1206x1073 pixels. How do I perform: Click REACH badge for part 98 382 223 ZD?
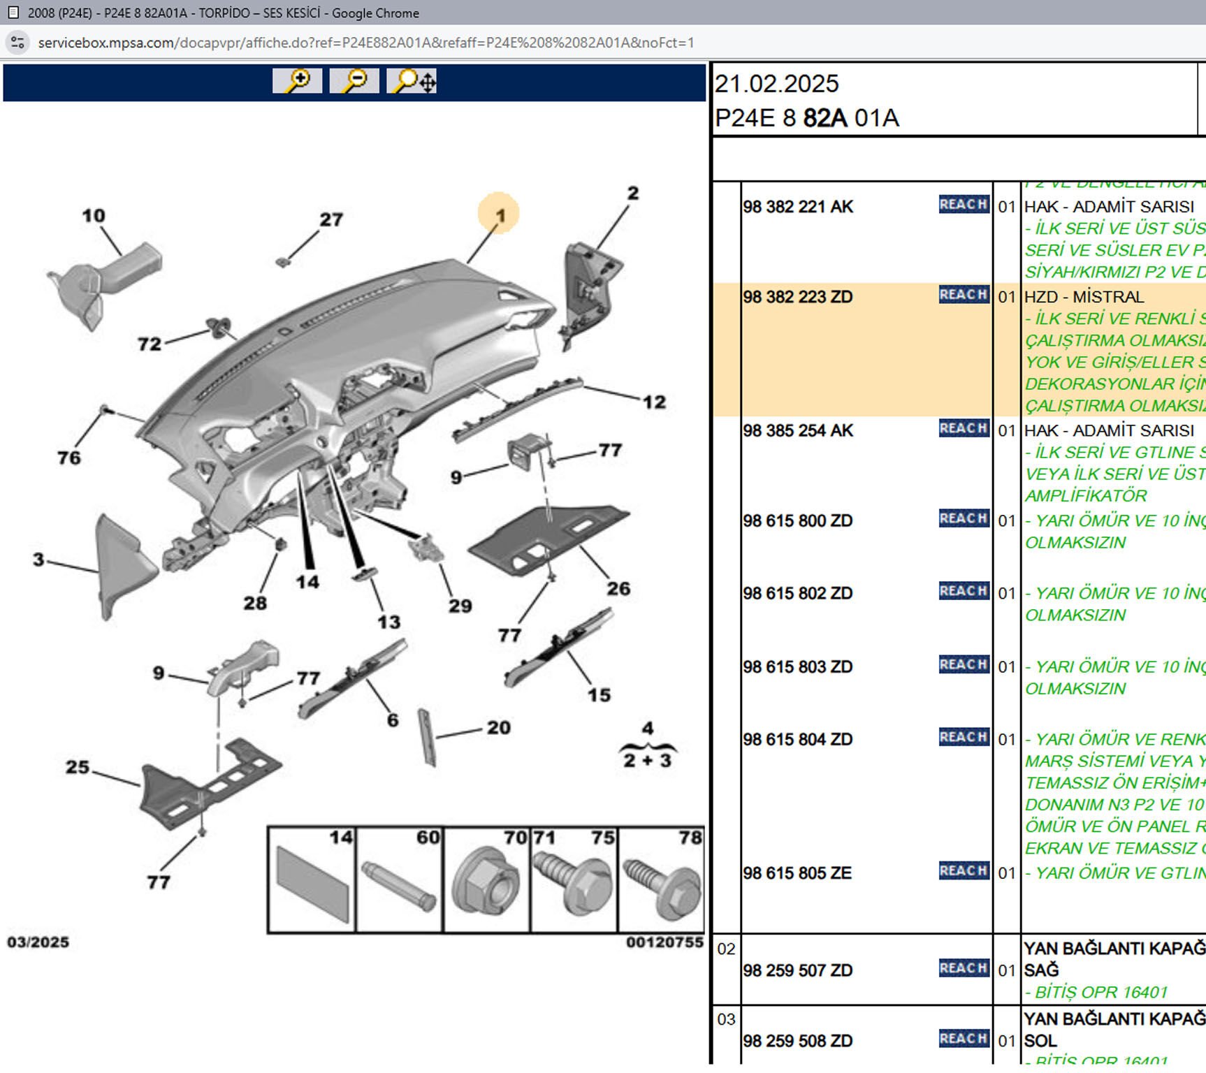(x=964, y=295)
